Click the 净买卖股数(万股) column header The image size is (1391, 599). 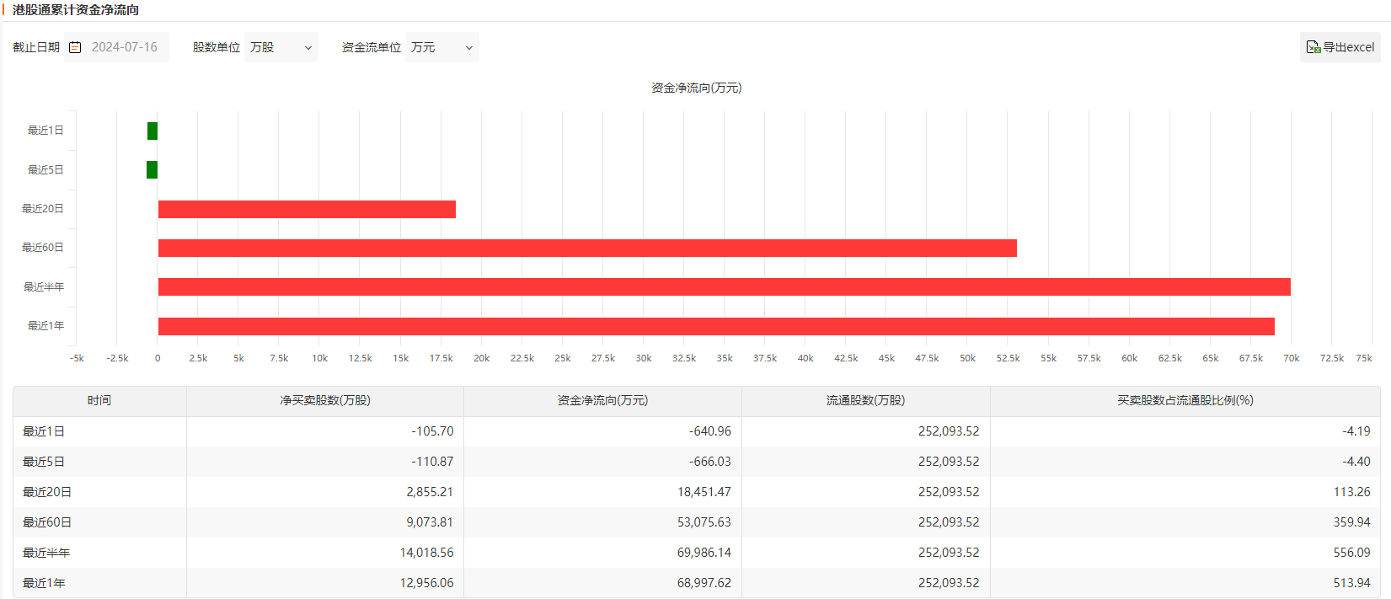point(325,401)
